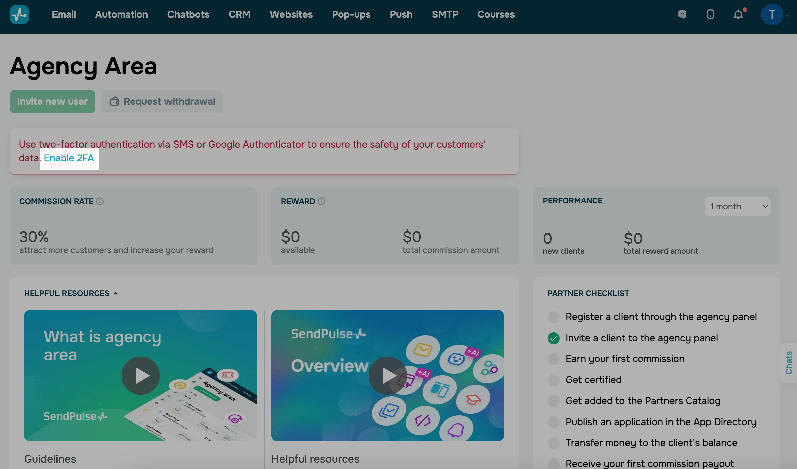Image resolution: width=797 pixels, height=469 pixels.
Task: Click the Invite new user button
Action: (x=52, y=102)
